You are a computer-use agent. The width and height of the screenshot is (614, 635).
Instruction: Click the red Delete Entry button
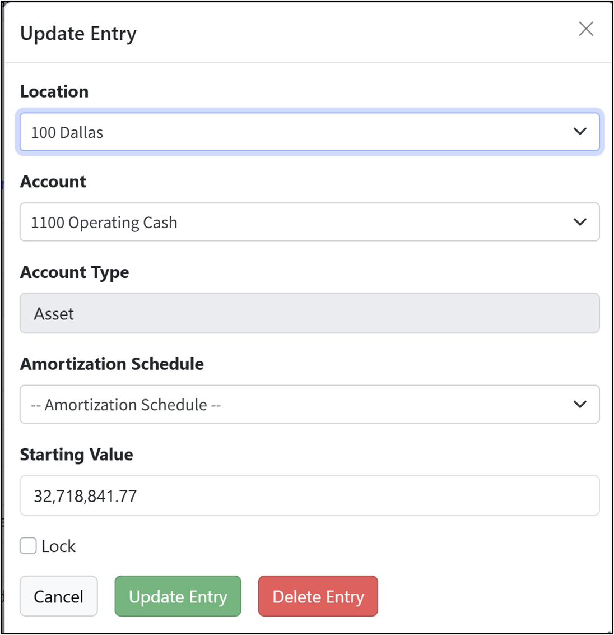coord(318,596)
